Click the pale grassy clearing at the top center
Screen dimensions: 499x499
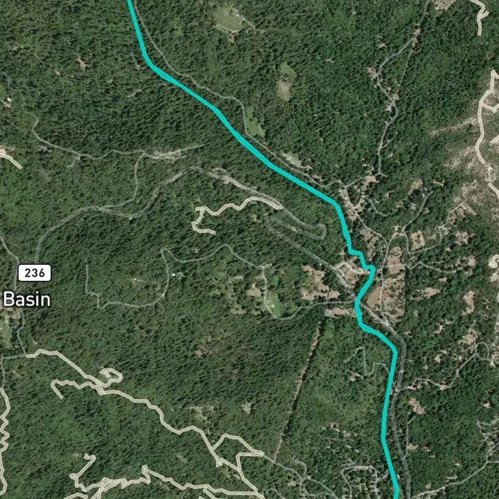[228, 19]
